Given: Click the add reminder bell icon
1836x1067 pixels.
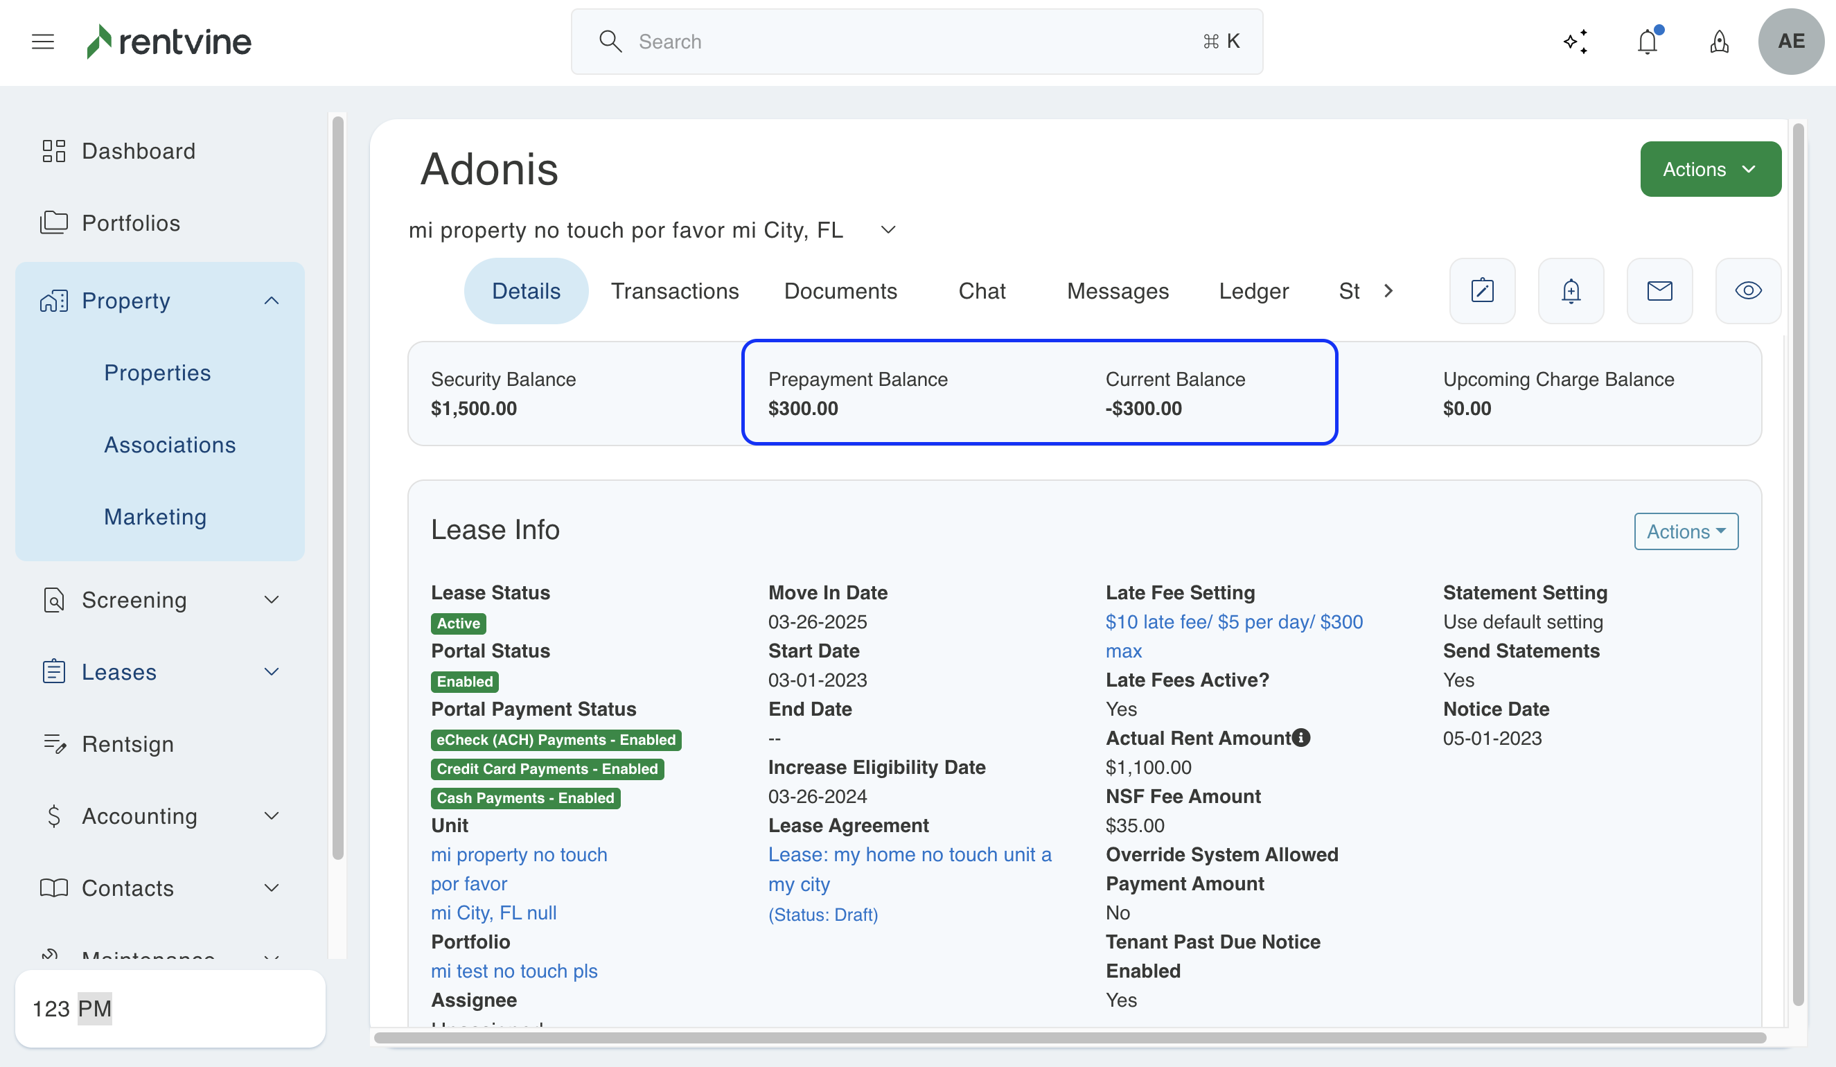Looking at the screenshot, I should pos(1571,291).
